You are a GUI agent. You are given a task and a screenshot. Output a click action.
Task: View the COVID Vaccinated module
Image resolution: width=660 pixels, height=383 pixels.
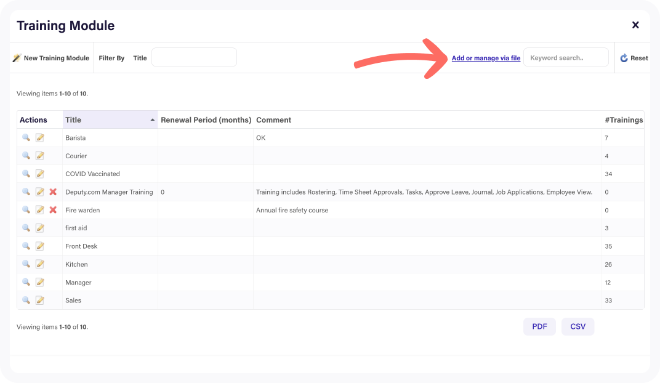[x=26, y=174]
